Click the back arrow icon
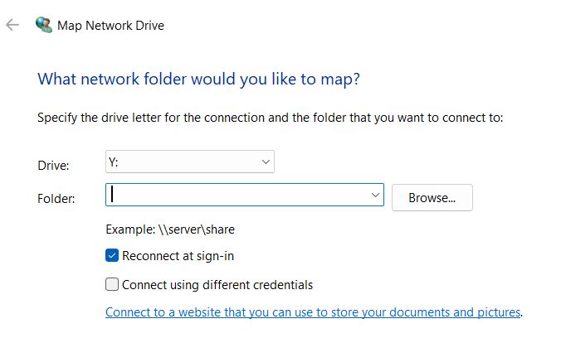This screenshot has height=343, width=561. tap(12, 25)
